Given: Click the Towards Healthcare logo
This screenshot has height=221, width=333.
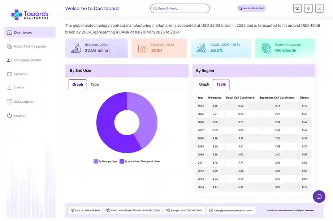Looking at the screenshot, I should pos(30,14).
